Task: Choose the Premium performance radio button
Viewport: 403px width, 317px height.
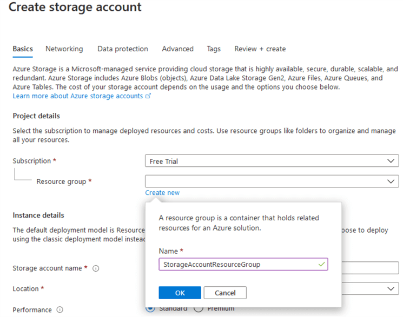Action: (x=198, y=308)
